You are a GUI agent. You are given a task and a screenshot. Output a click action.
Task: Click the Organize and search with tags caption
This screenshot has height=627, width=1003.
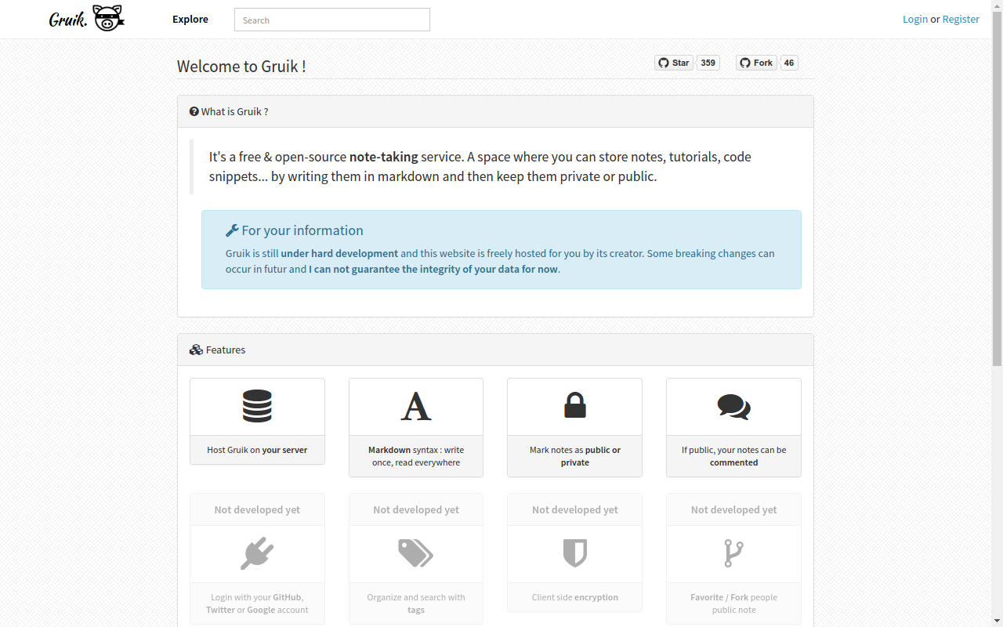click(x=416, y=603)
